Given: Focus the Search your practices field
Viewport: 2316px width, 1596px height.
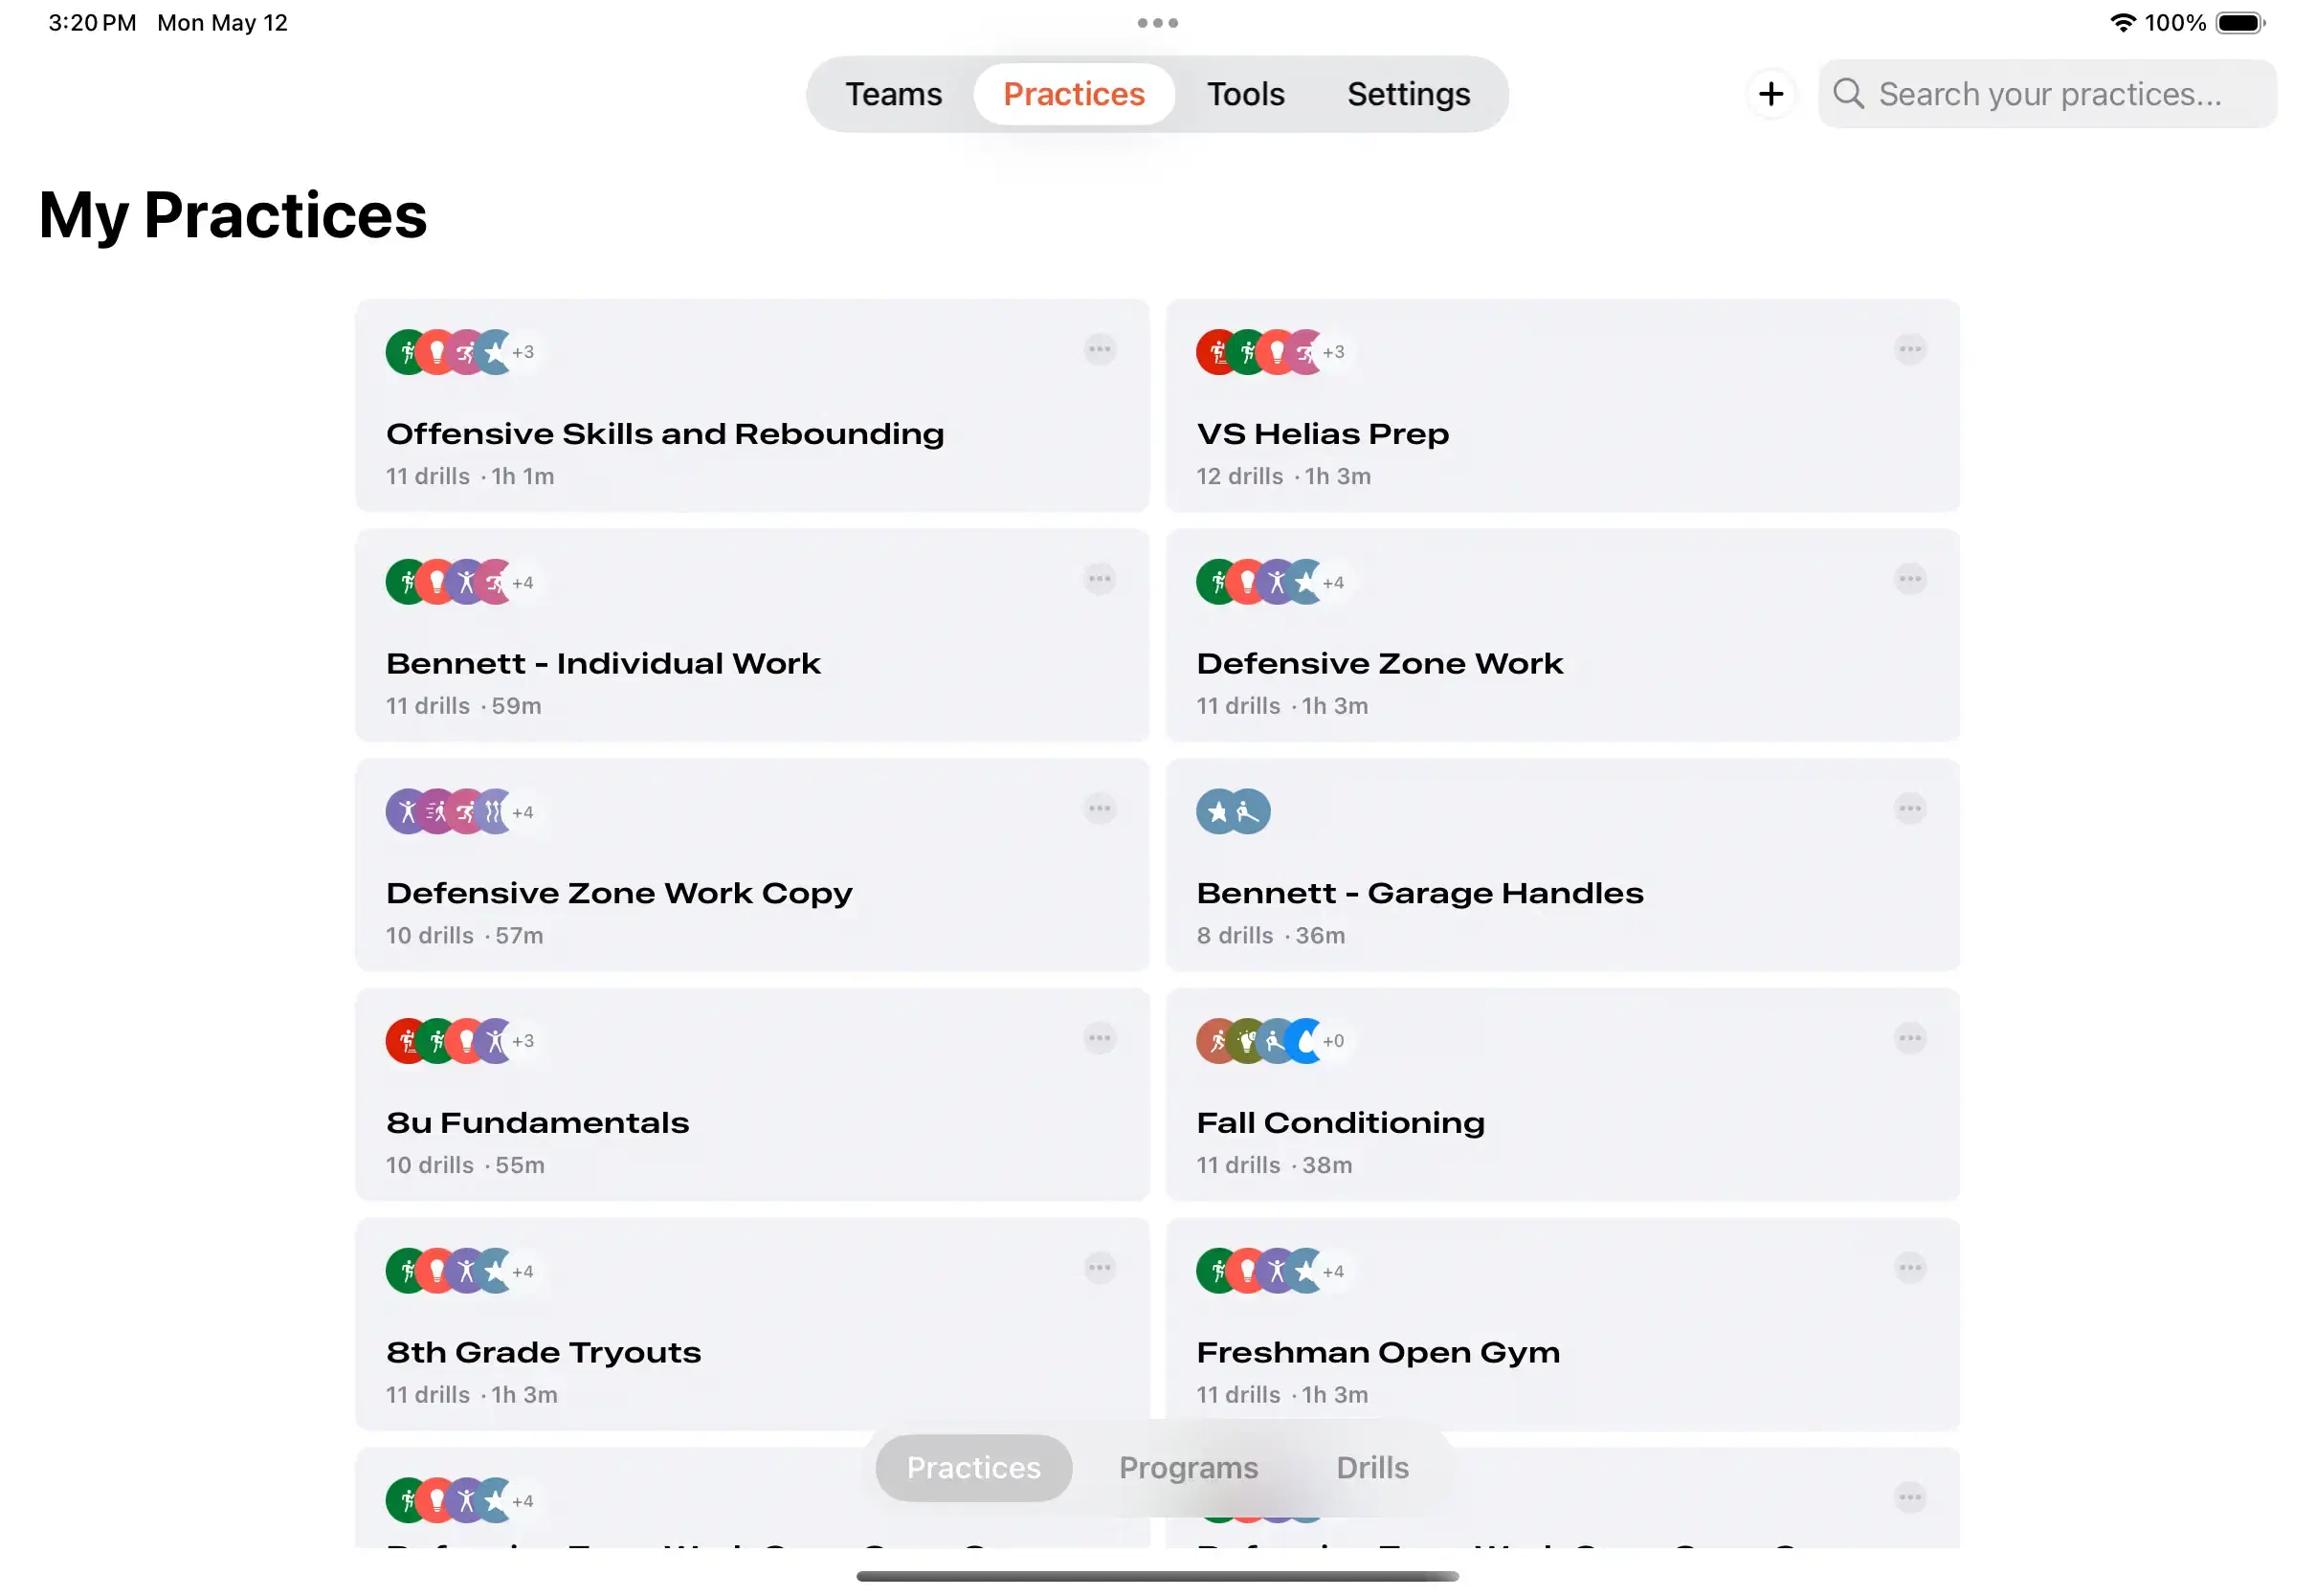Looking at the screenshot, I should click(x=2047, y=94).
